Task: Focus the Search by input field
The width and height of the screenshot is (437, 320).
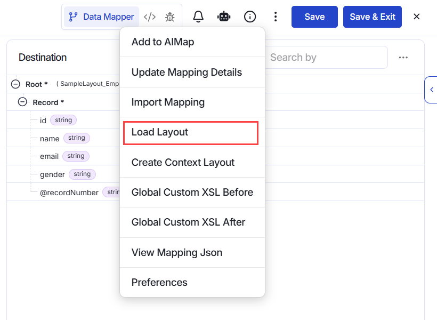Action: (326, 58)
